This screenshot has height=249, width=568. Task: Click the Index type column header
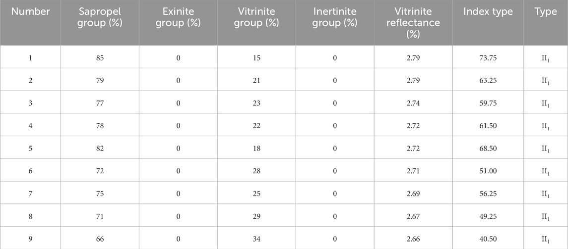[488, 12]
